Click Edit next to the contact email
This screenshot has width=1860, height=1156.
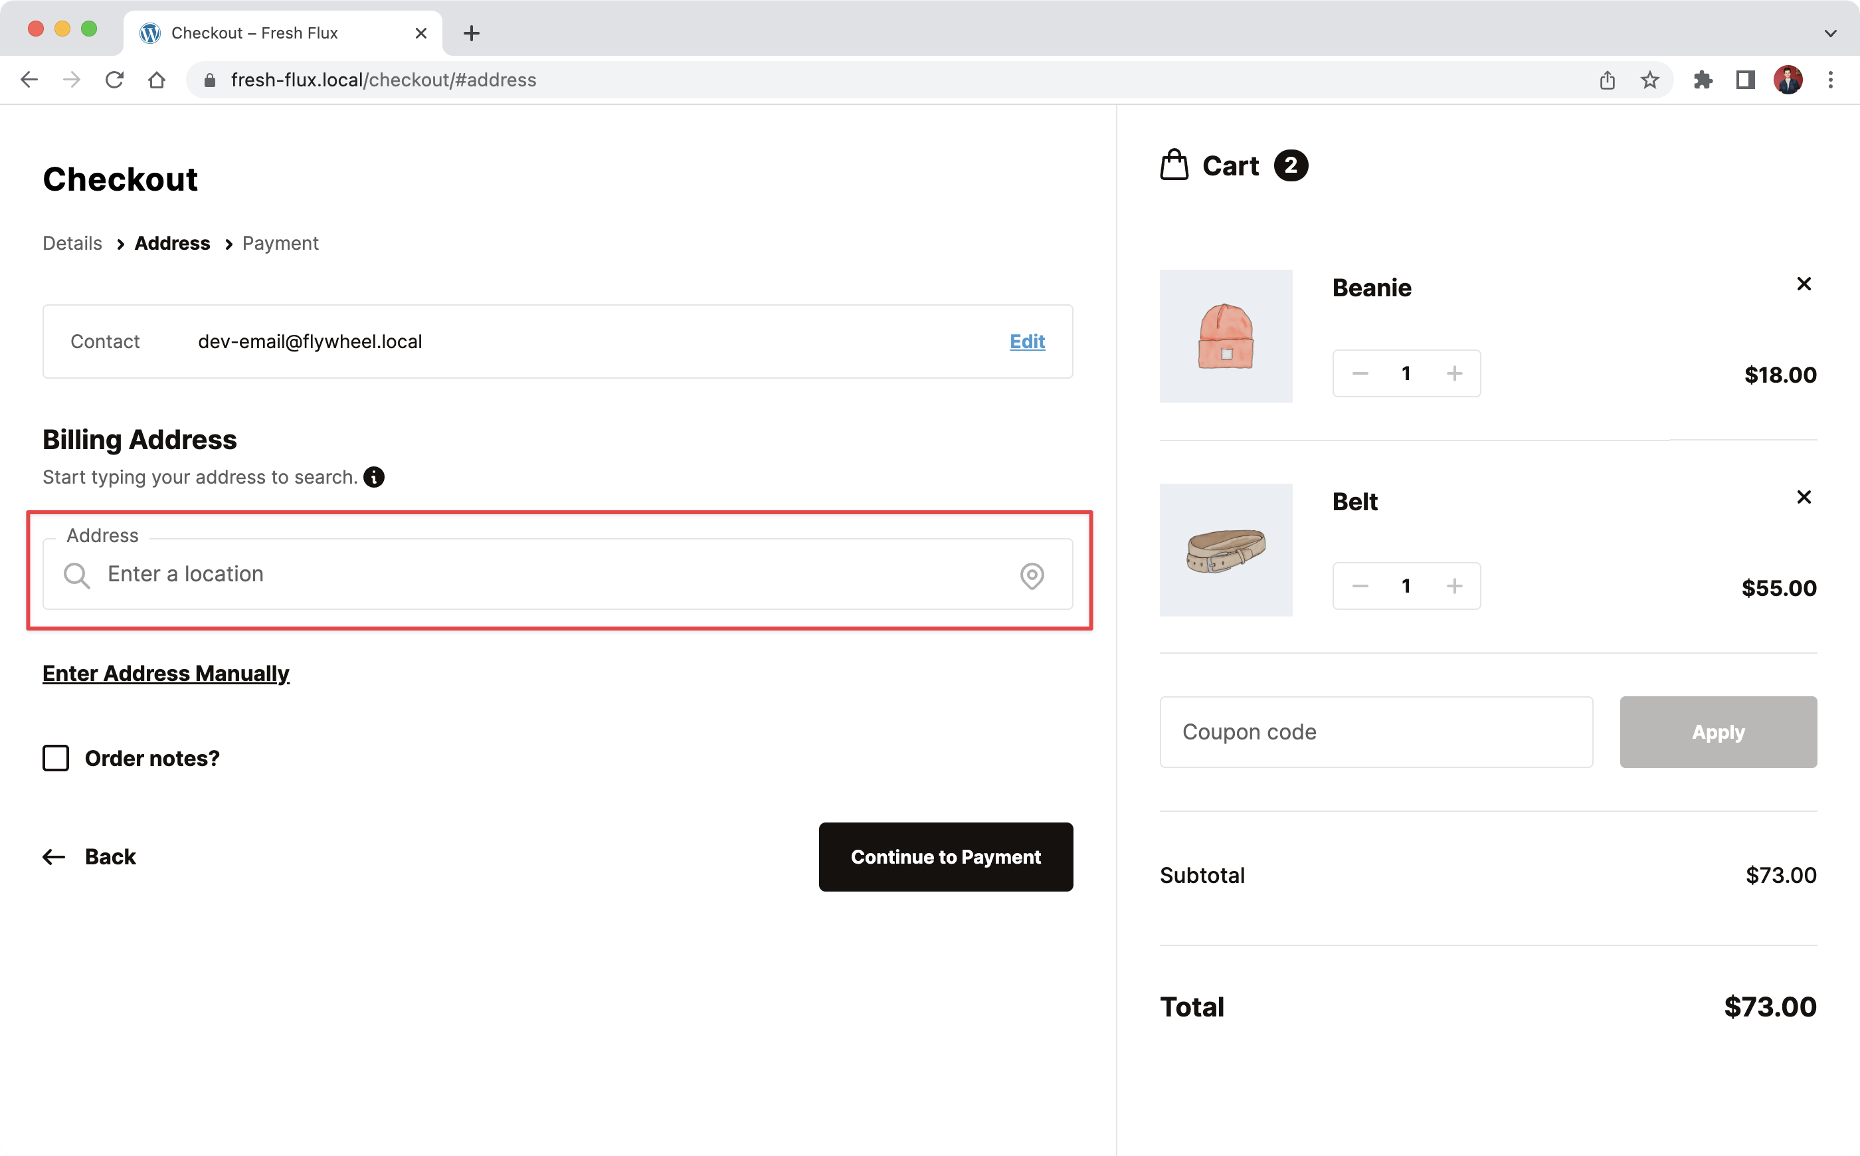coord(1027,341)
